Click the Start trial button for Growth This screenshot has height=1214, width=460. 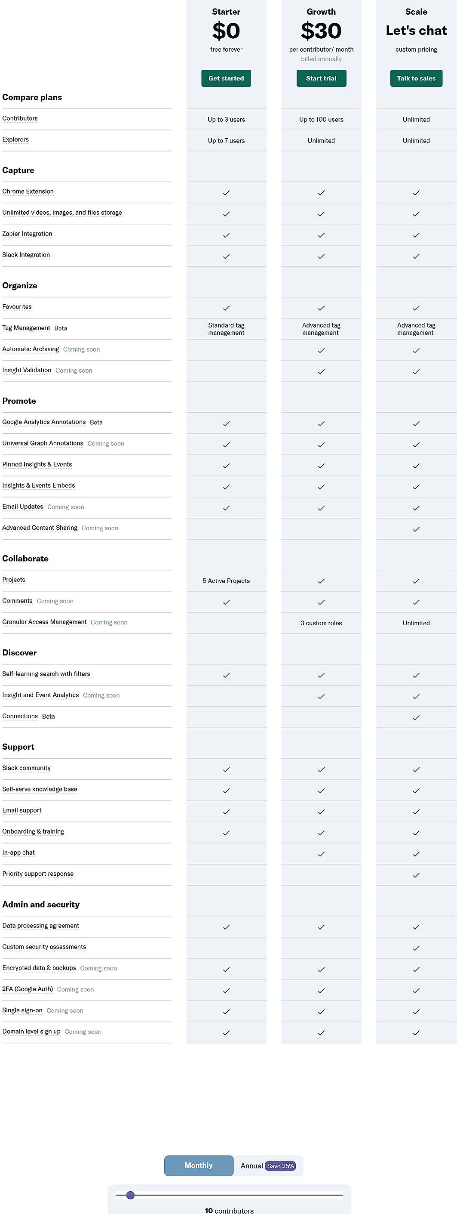point(321,78)
